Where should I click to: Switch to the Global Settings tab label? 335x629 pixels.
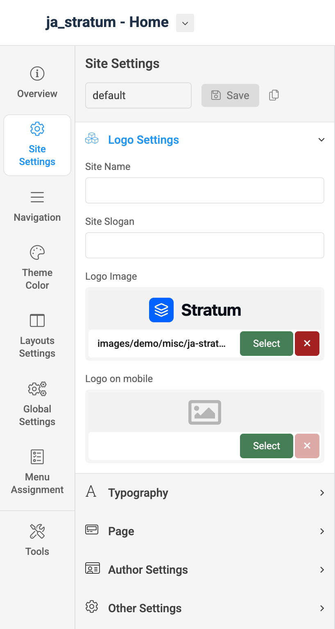coord(37,415)
